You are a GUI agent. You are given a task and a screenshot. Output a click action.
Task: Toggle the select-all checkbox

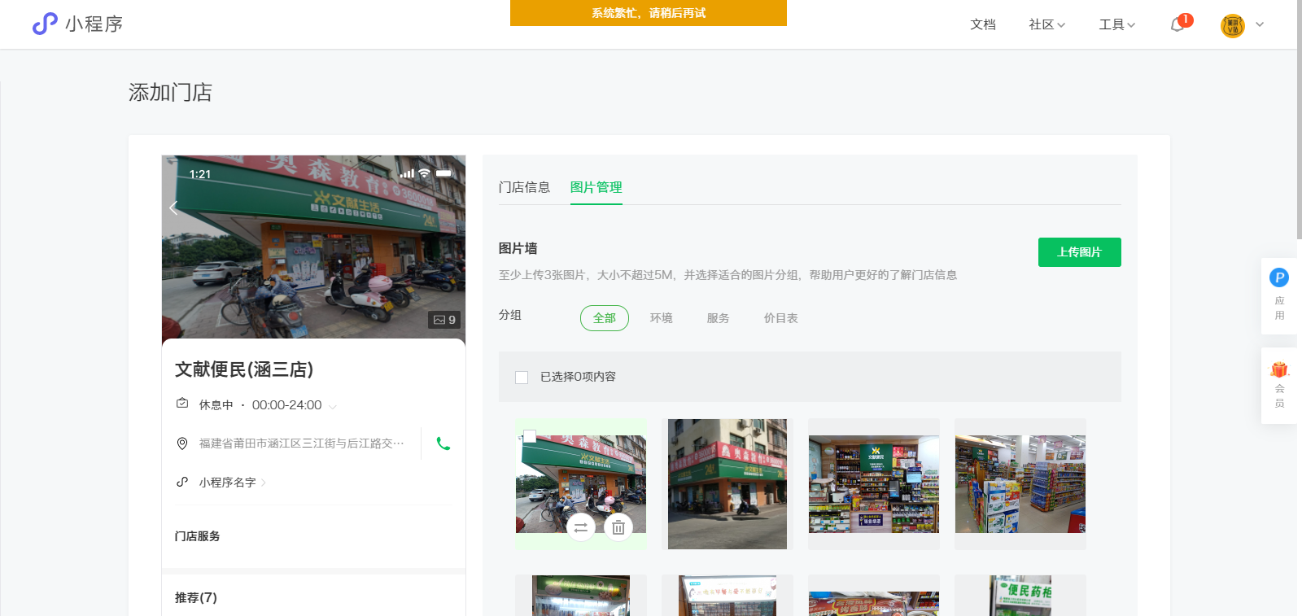[x=522, y=377]
